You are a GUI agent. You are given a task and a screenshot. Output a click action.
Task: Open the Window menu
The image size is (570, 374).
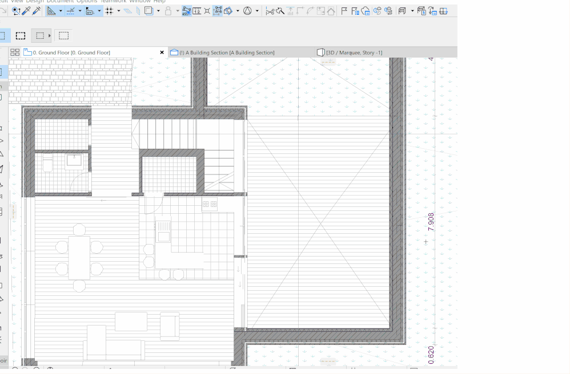[140, 2]
